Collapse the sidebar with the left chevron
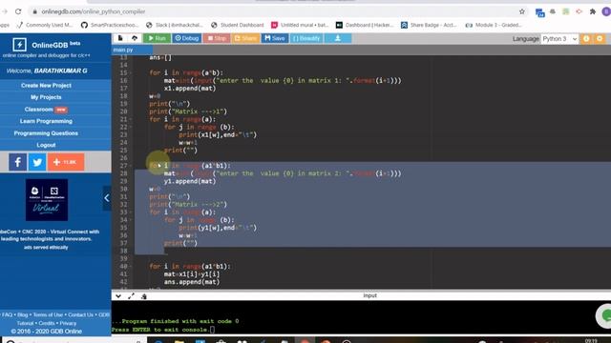Image resolution: width=611 pixels, height=343 pixels. click(x=107, y=198)
